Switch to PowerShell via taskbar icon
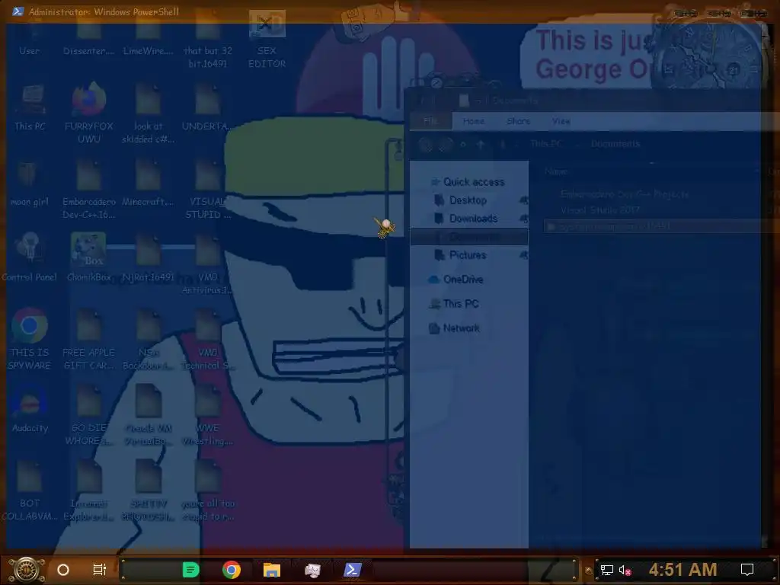 click(352, 570)
